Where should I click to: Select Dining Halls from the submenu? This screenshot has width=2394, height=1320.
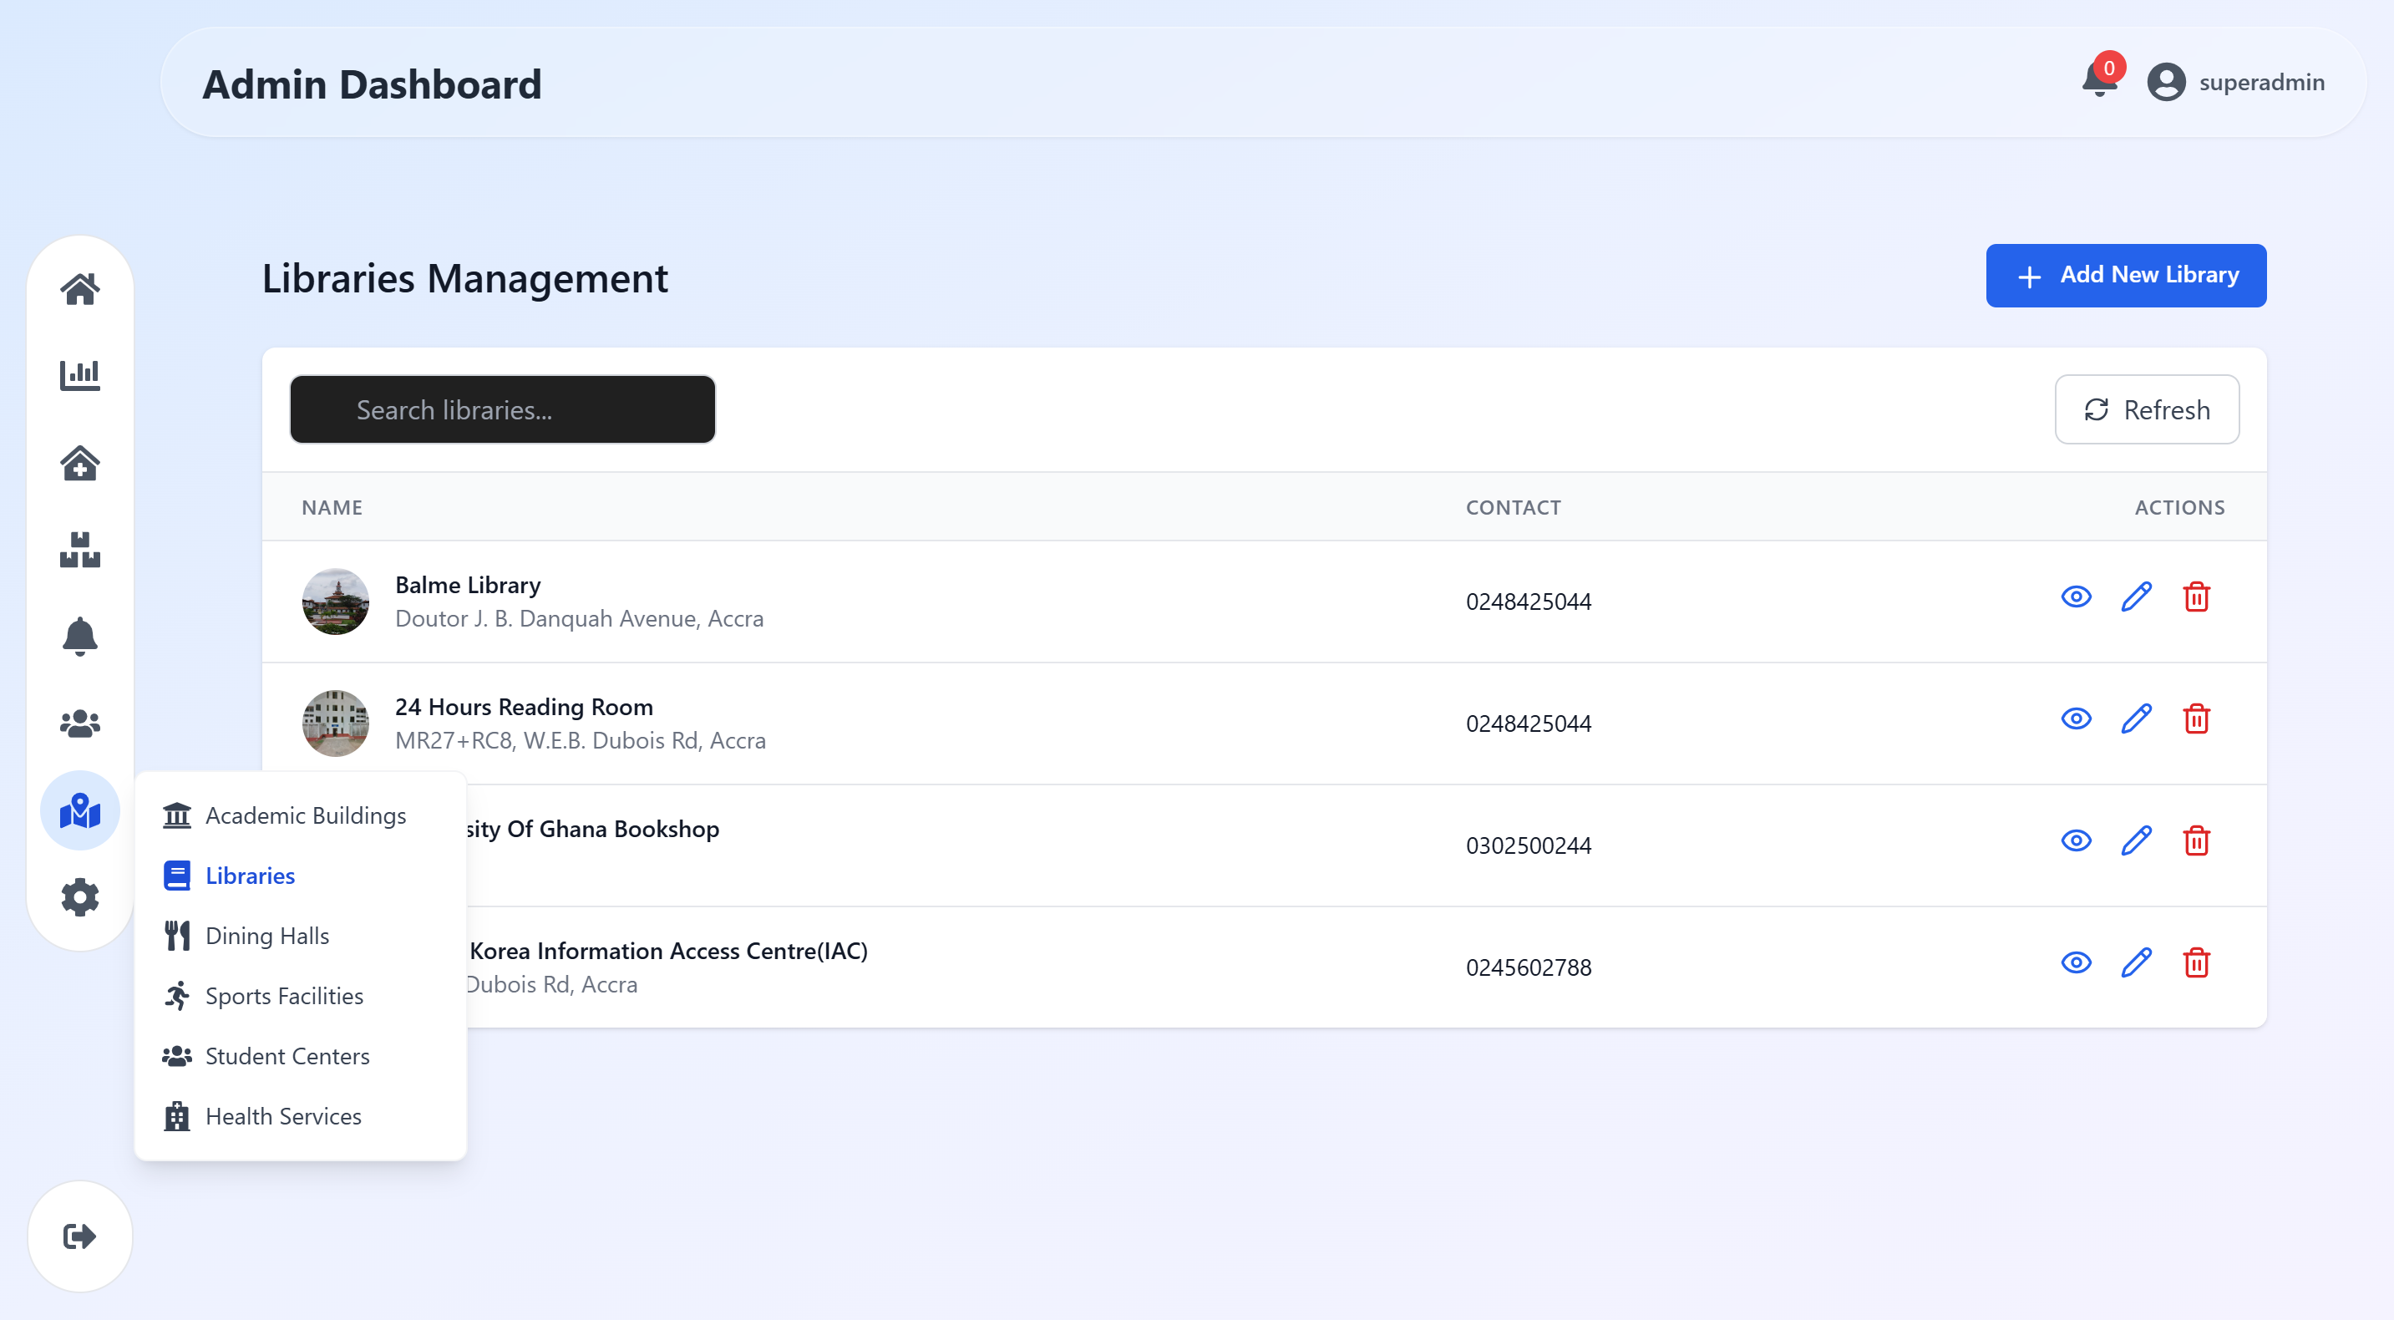(266, 935)
